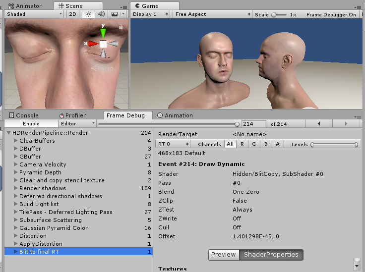Select ApplyDistortion event row

click(79, 243)
